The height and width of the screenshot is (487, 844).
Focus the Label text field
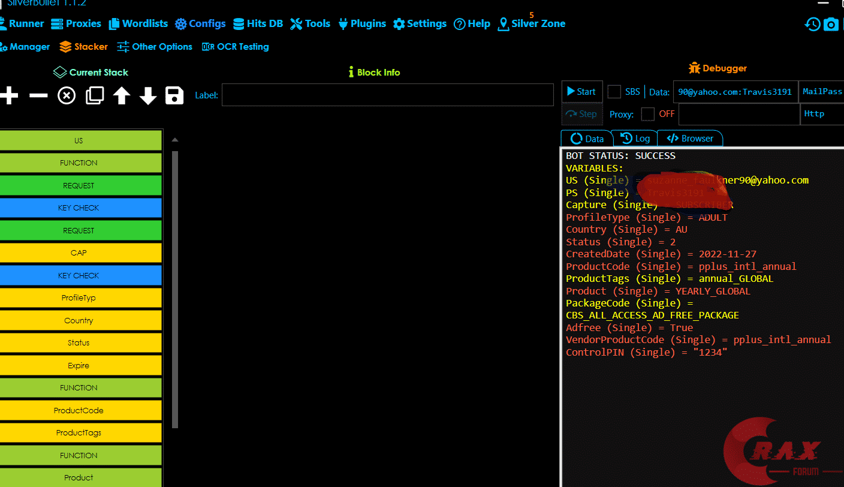coord(387,95)
